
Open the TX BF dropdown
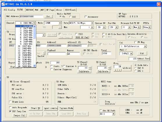pos(139,27)
